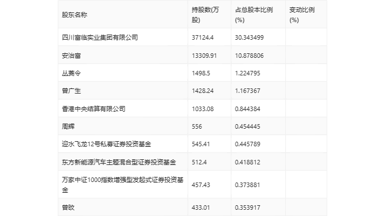This screenshot has width=385, height=216.
Task: Select the value 1033.08
Action: [x=203, y=109]
